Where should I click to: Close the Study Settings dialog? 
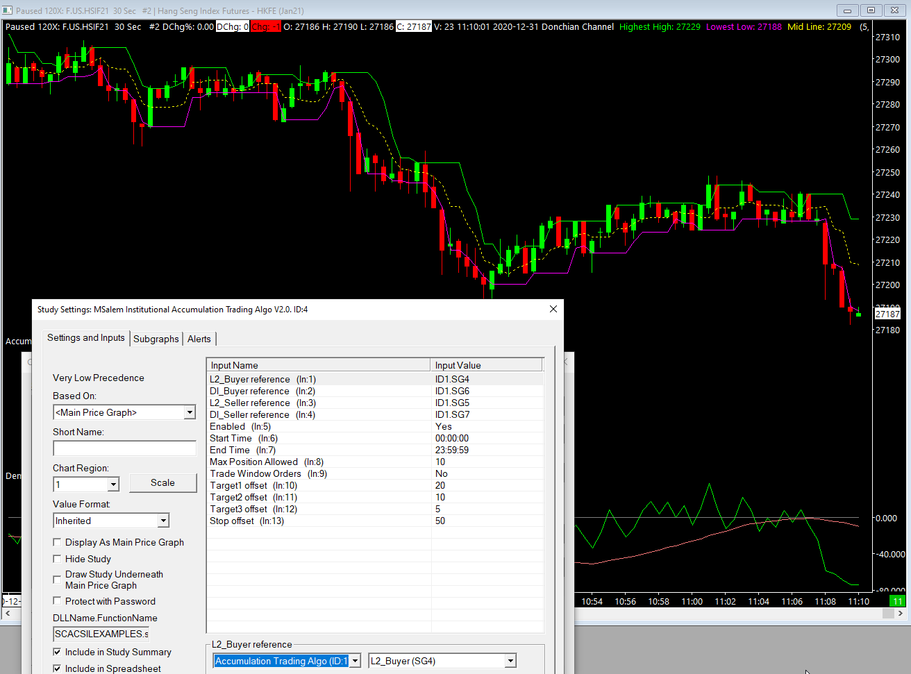click(553, 310)
